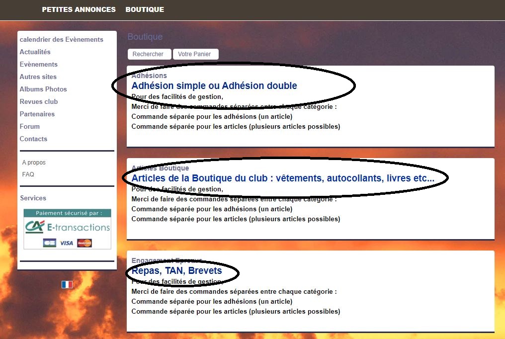Click the MasterCard icon
The height and width of the screenshot is (339, 505).
(x=84, y=243)
